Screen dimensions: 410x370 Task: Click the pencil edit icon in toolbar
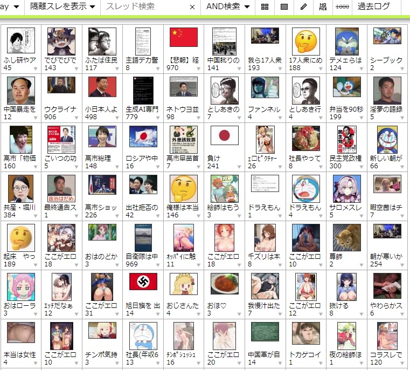[x=303, y=7]
